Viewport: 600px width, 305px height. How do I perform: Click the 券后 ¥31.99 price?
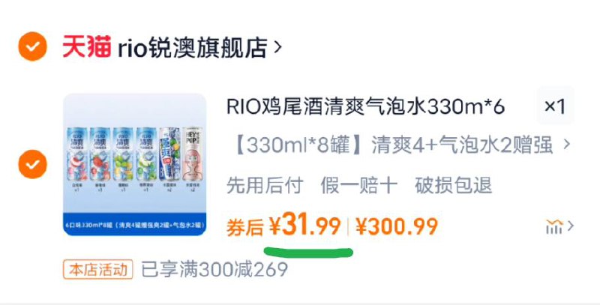283,226
